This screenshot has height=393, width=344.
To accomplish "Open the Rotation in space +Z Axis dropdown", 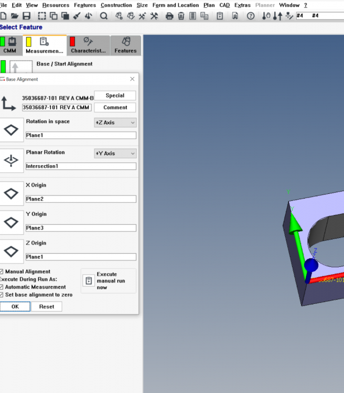I will tap(115, 123).
